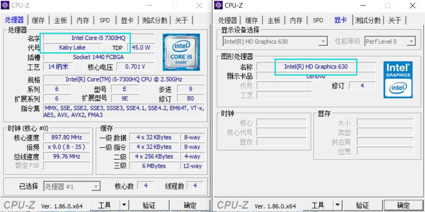
Task: Click the Intel Core i5 inside logo
Action: tap(181, 52)
